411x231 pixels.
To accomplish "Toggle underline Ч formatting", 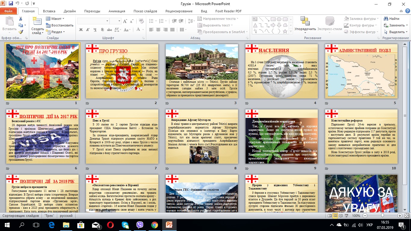I will pos(95,29).
